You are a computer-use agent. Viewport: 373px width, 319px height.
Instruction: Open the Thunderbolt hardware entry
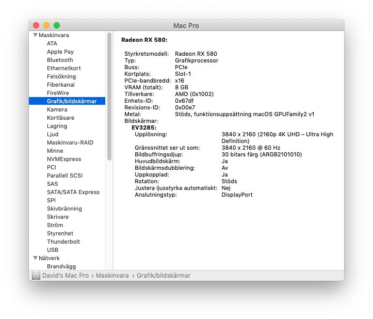pyautogui.click(x=63, y=242)
